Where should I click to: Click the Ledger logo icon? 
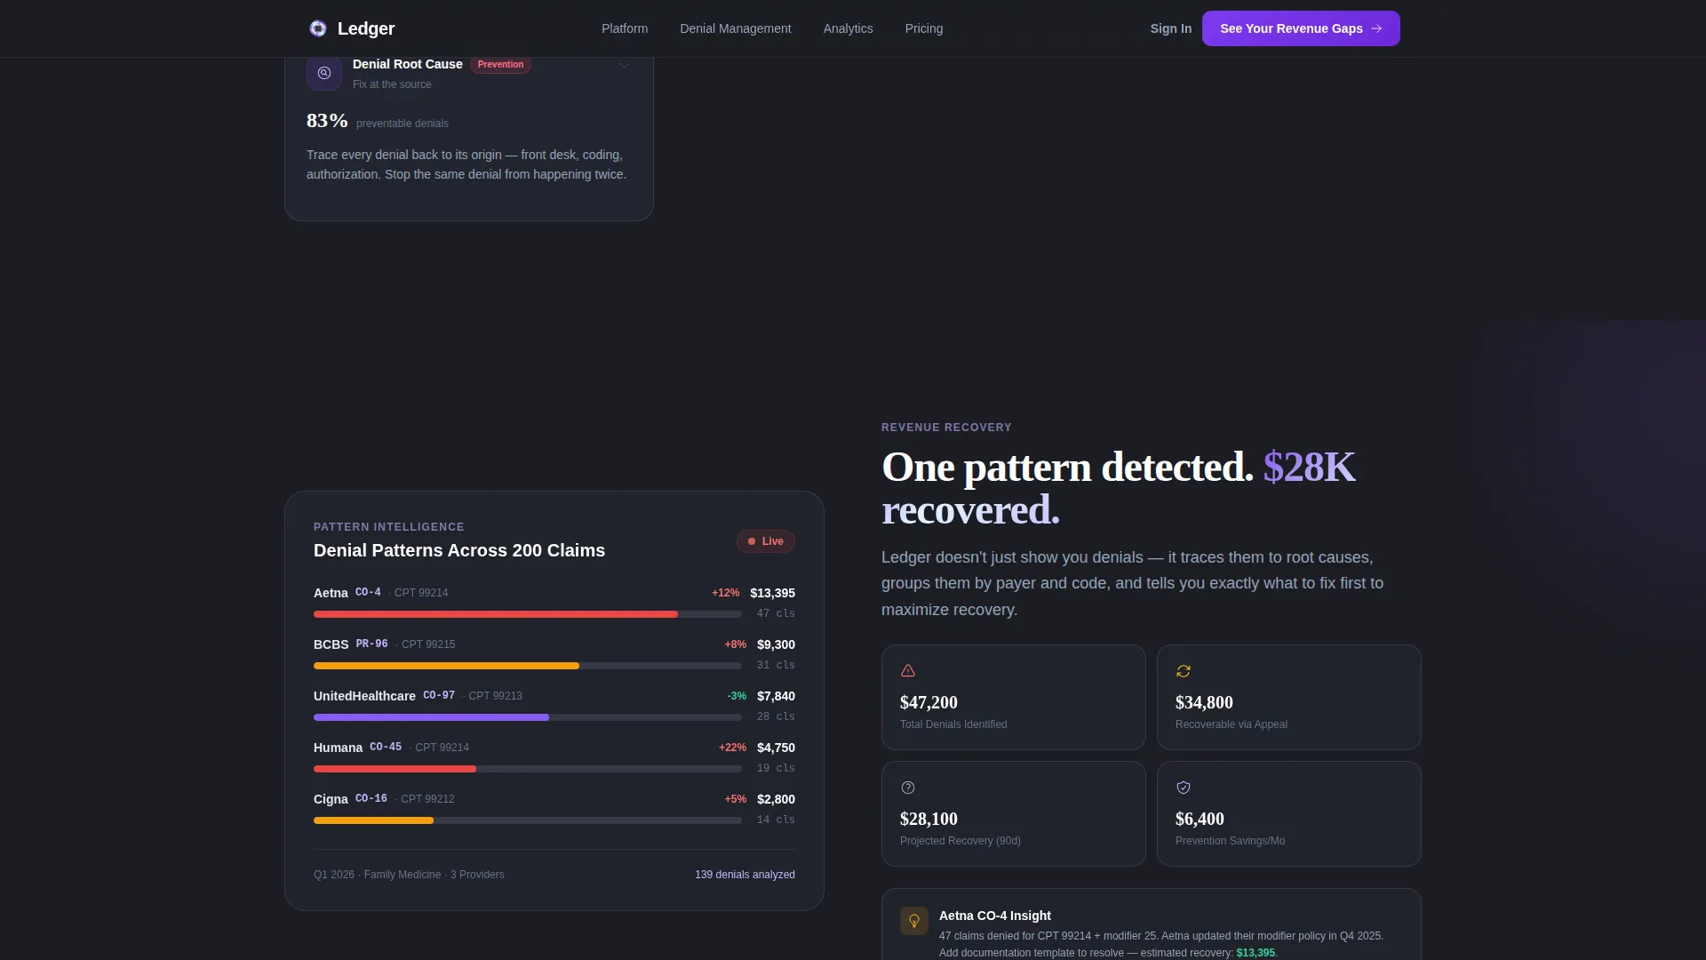(x=317, y=28)
